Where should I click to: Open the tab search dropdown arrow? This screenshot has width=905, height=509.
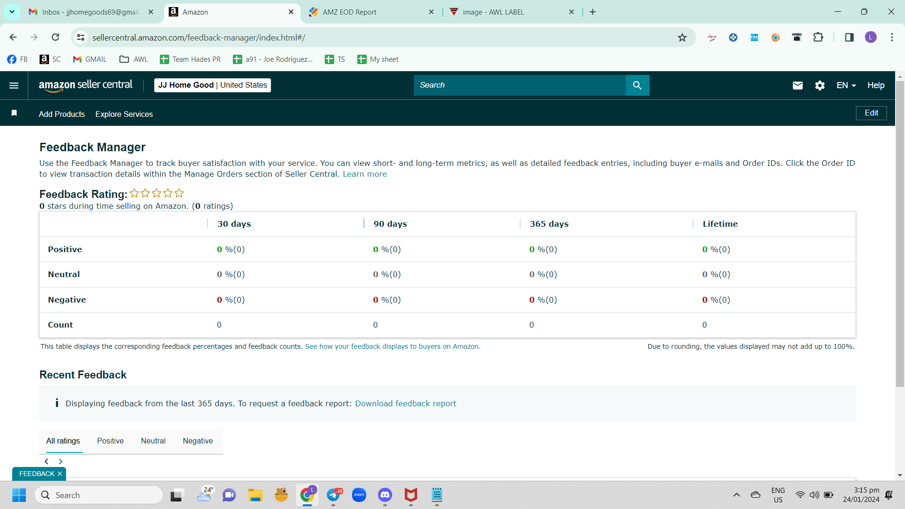[x=12, y=12]
